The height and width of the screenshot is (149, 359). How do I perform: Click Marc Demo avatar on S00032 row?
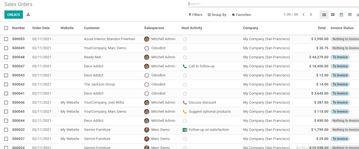147,130
